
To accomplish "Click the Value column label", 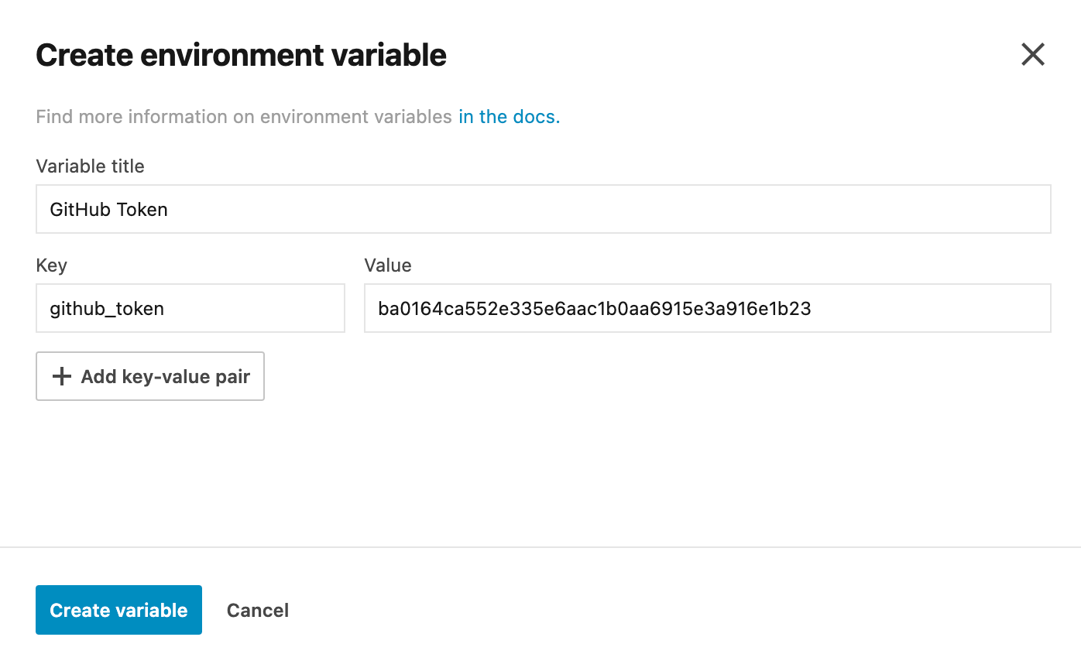I will click(387, 265).
